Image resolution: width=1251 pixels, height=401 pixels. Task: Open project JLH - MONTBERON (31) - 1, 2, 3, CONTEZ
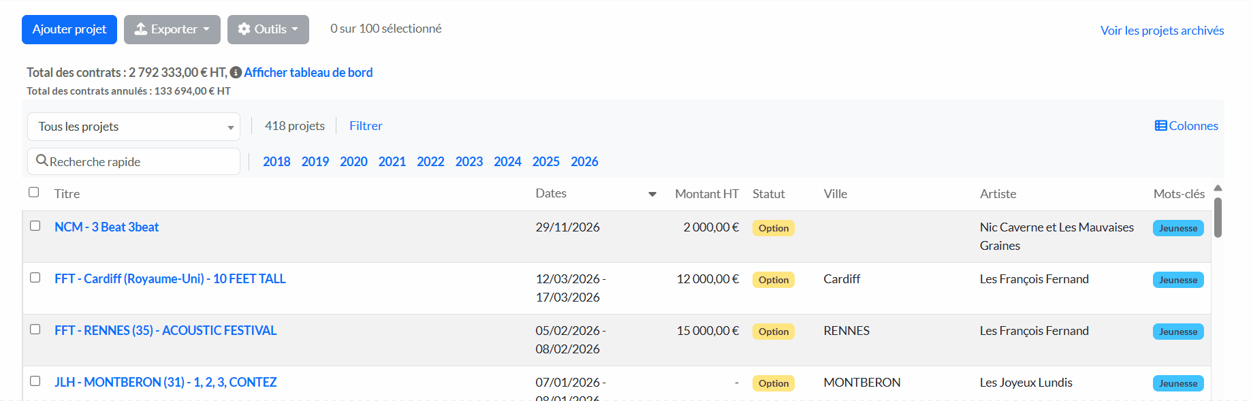point(165,382)
